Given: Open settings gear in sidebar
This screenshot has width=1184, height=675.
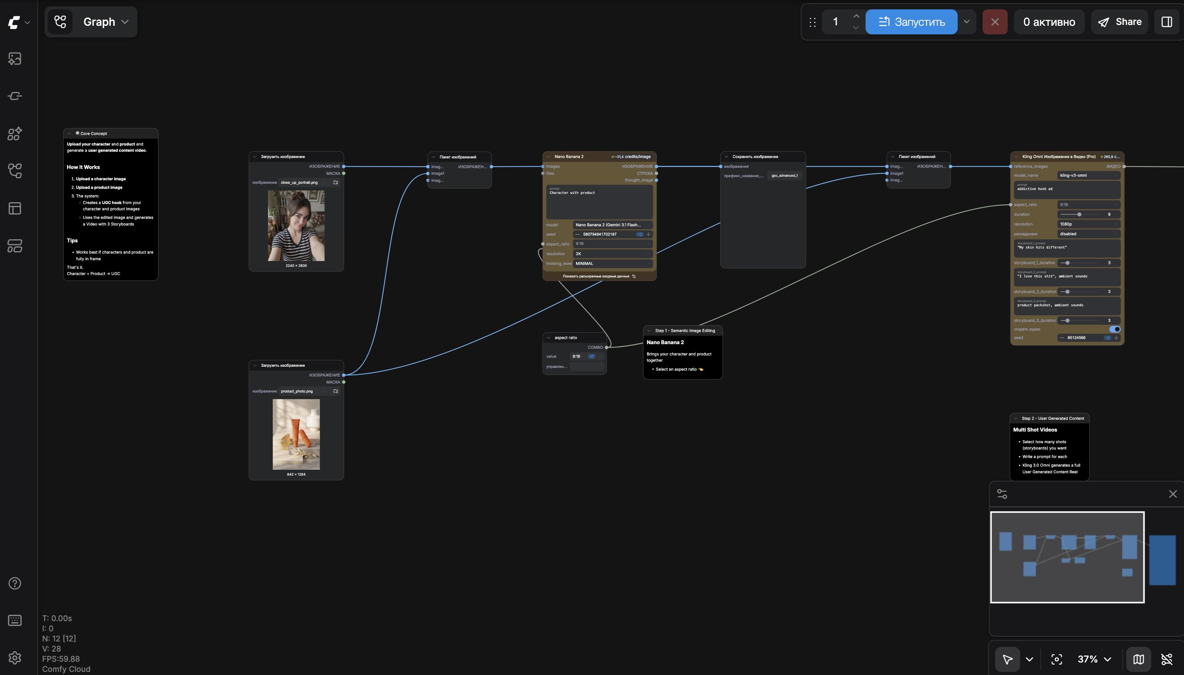Looking at the screenshot, I should 15,657.
